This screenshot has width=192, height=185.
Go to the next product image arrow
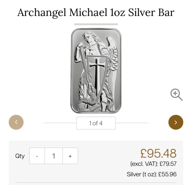pyautogui.click(x=176, y=122)
